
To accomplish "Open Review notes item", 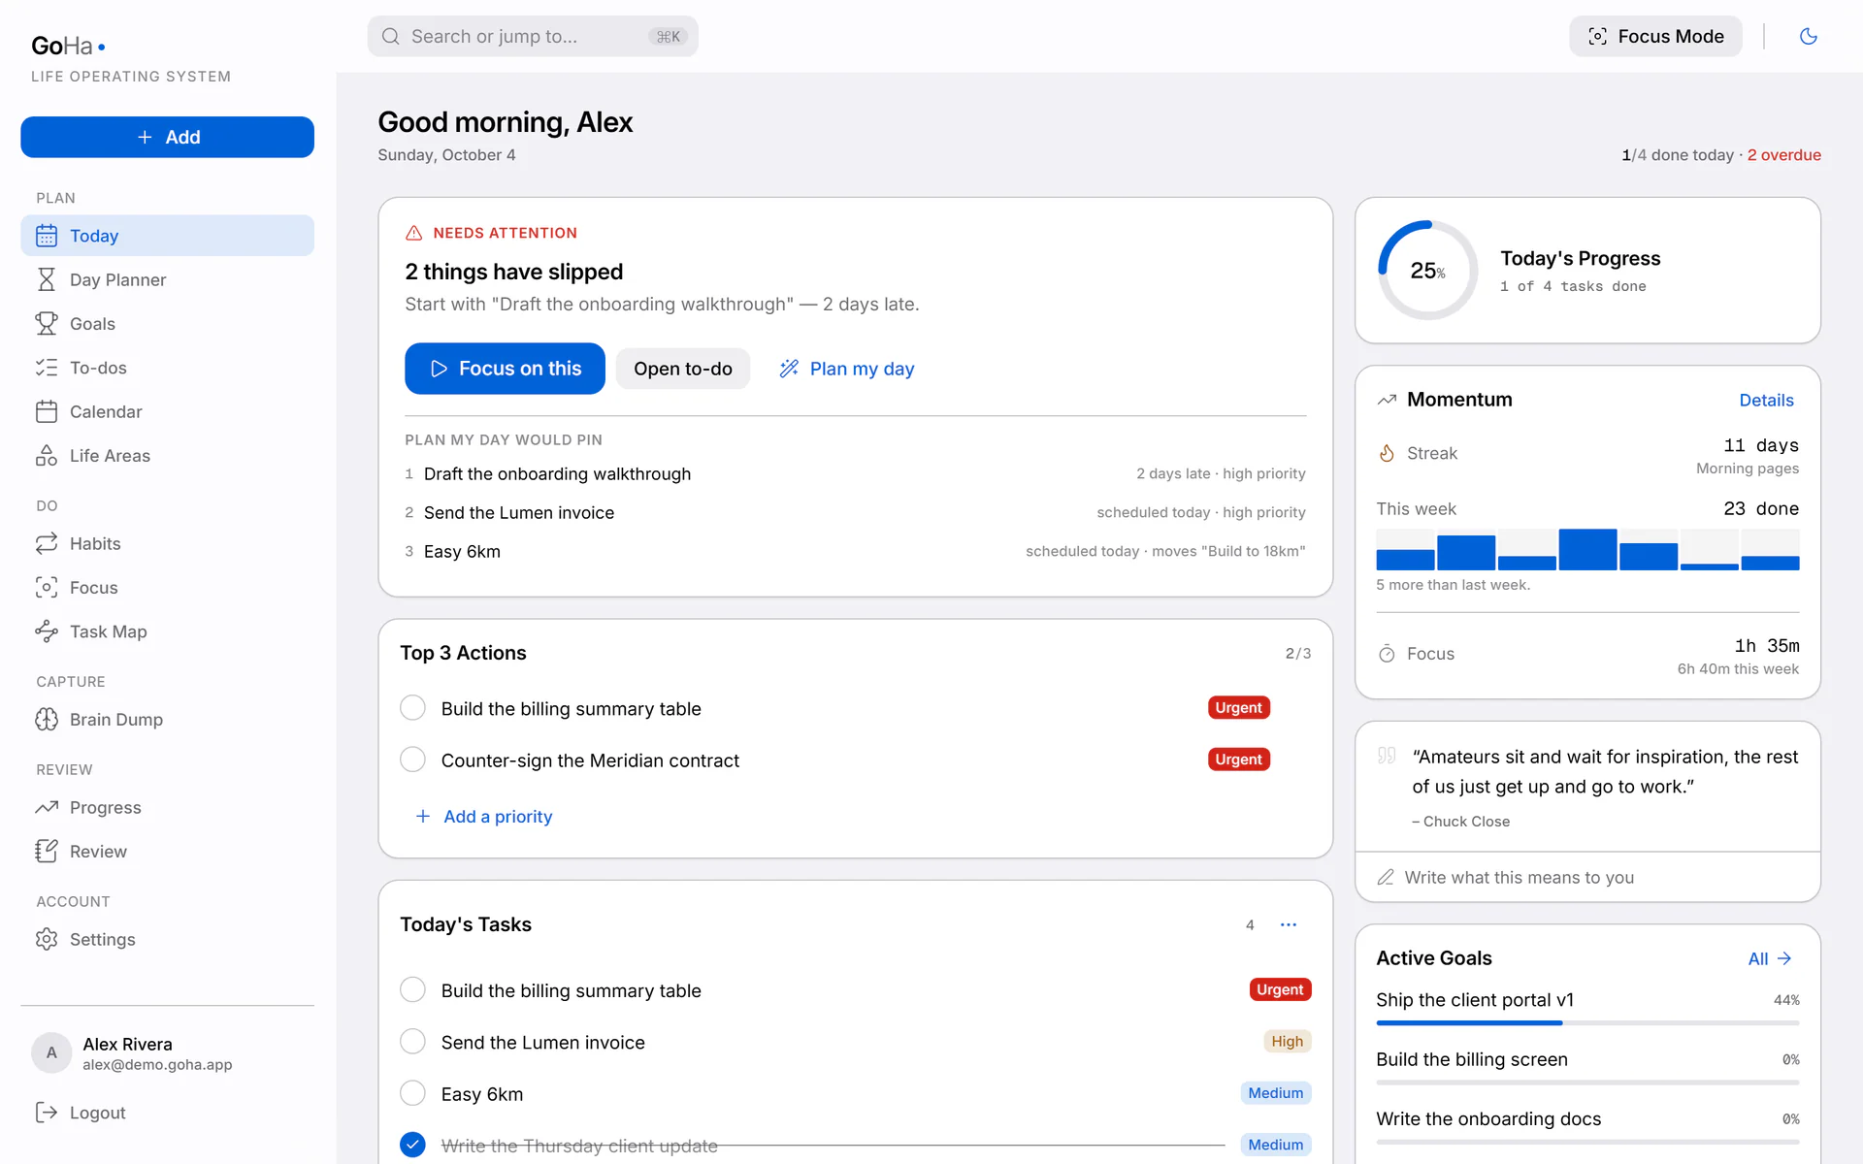I will 167,852.
